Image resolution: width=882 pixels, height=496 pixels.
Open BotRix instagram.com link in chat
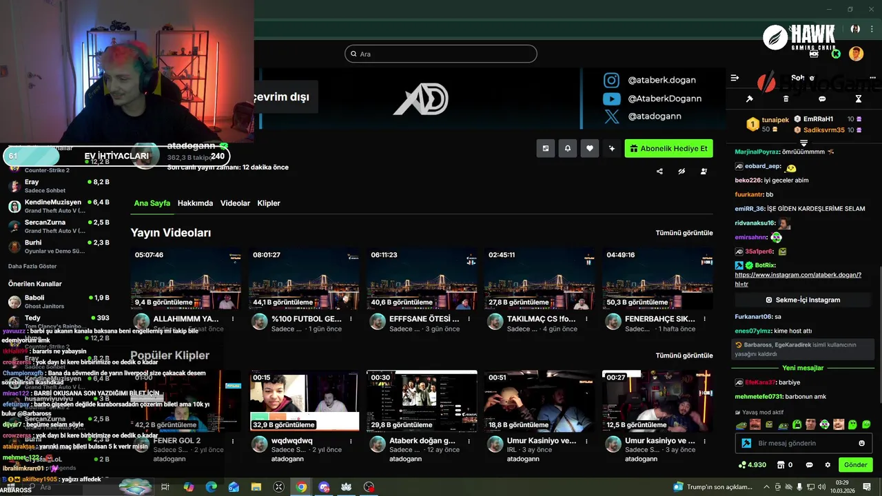coord(798,279)
